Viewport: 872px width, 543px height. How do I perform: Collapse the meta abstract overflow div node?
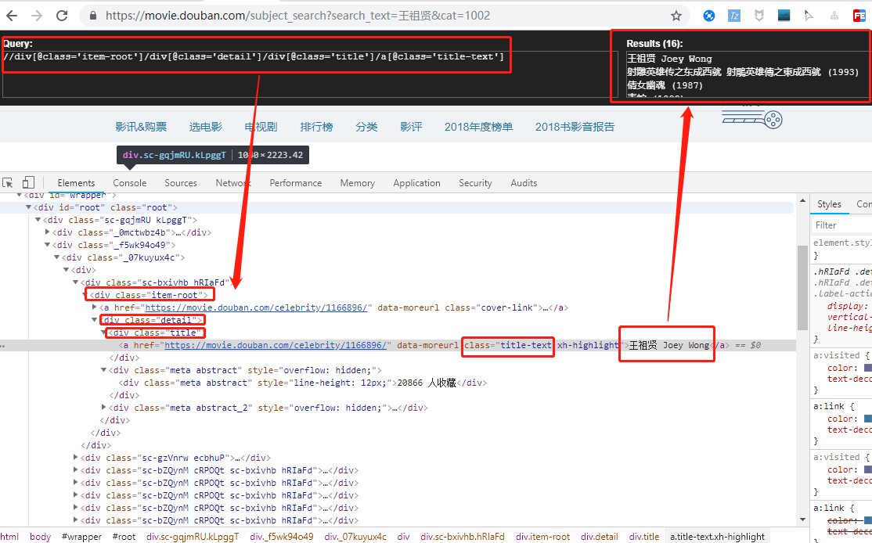click(x=103, y=370)
